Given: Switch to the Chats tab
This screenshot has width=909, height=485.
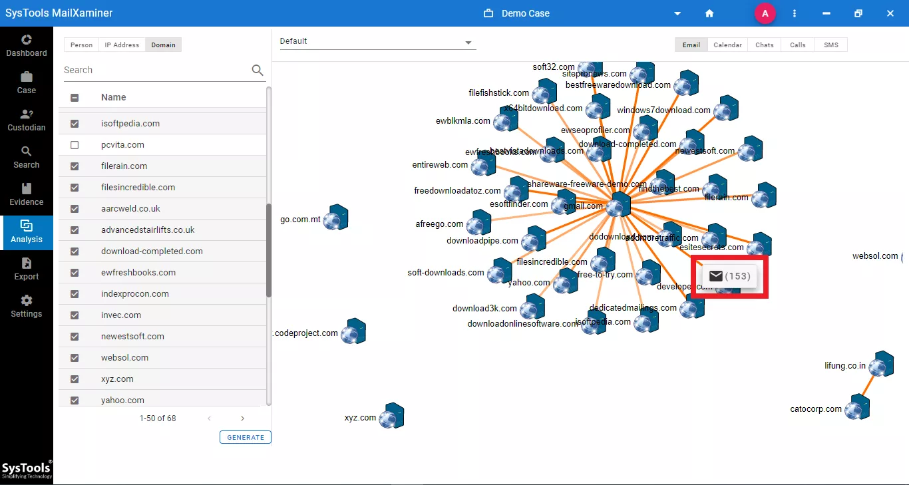Looking at the screenshot, I should coord(765,45).
